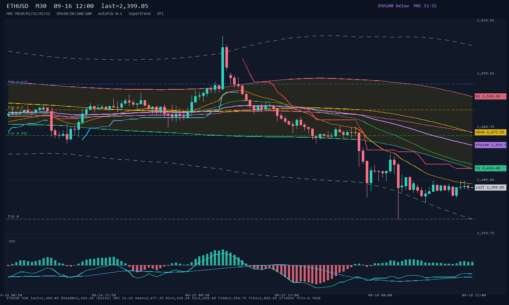Click the VFI panel title label

pyautogui.click(x=12, y=241)
